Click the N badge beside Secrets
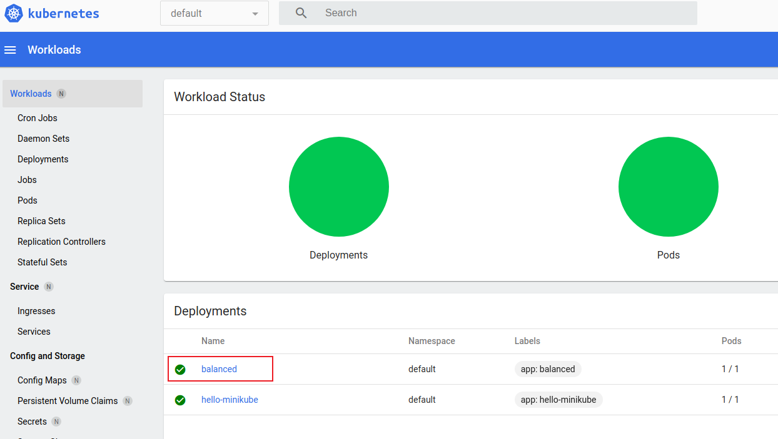778x439 pixels. pos(56,422)
